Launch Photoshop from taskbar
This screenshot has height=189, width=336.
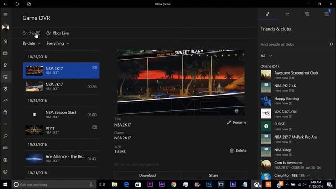click(209, 184)
